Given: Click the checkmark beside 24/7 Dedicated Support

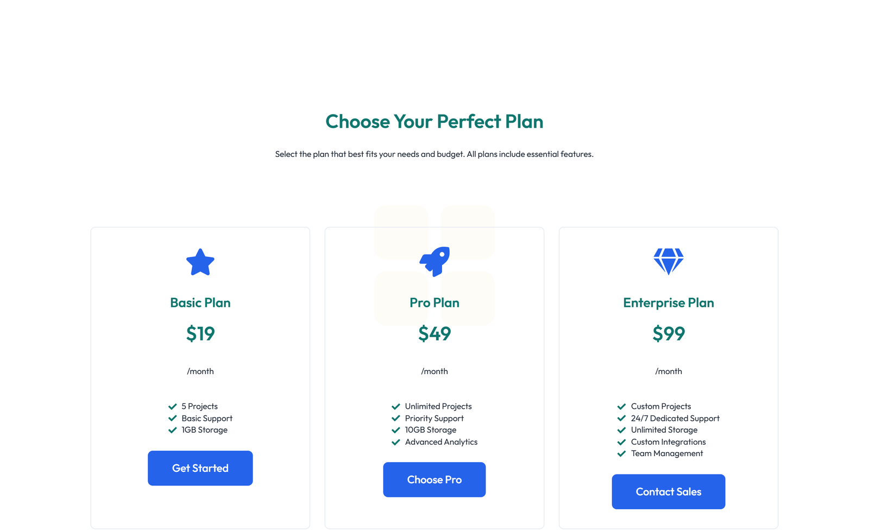Looking at the screenshot, I should click(x=621, y=418).
